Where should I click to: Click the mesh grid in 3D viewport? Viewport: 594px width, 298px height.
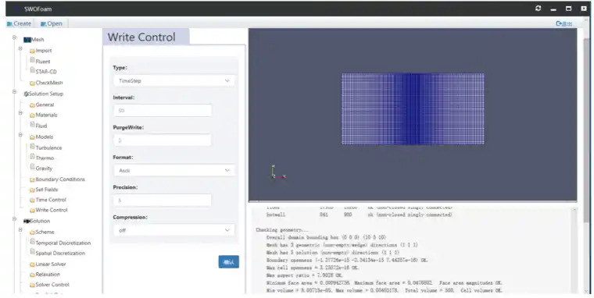[413, 108]
